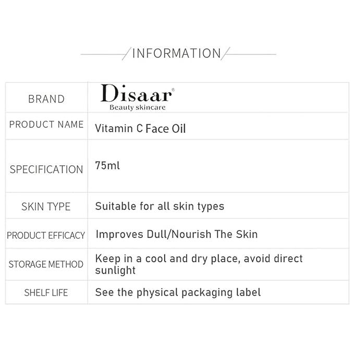Select 'Vitamin C Face Oil' text
Image resolution: width=354 pixels, height=354 pixels.
coord(140,128)
